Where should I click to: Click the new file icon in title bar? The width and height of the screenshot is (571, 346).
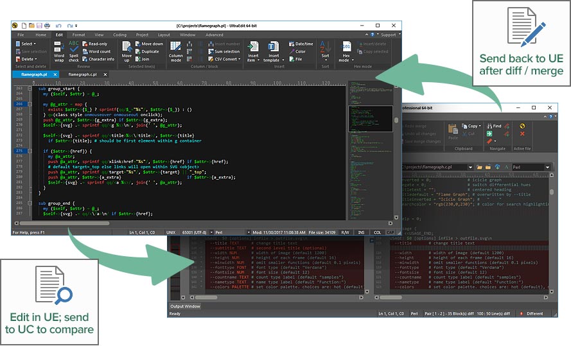(24, 26)
